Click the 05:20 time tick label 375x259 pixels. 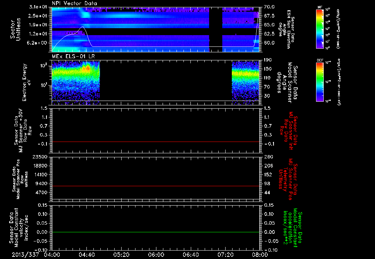(121, 255)
